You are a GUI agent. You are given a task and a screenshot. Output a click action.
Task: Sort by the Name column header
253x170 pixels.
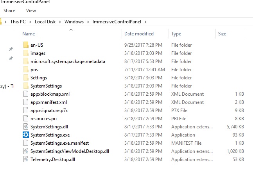point(29,34)
